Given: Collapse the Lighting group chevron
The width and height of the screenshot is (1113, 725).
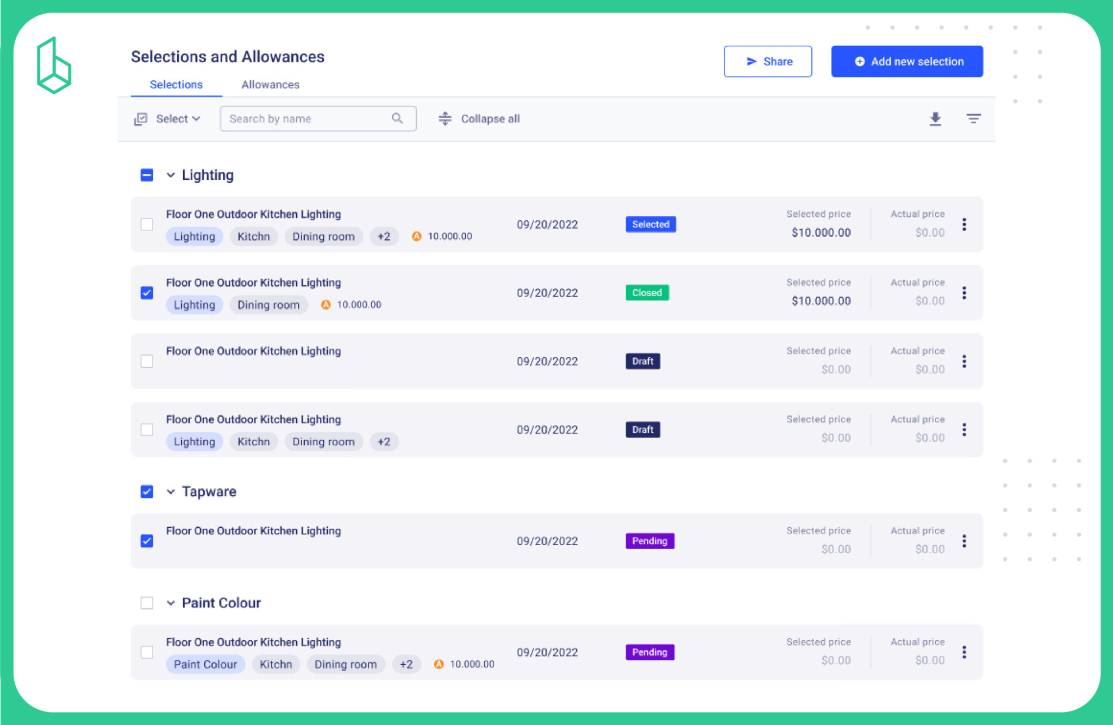Looking at the screenshot, I should point(171,175).
